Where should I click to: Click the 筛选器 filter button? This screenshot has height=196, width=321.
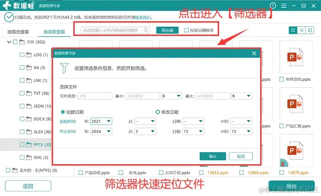click(167, 30)
